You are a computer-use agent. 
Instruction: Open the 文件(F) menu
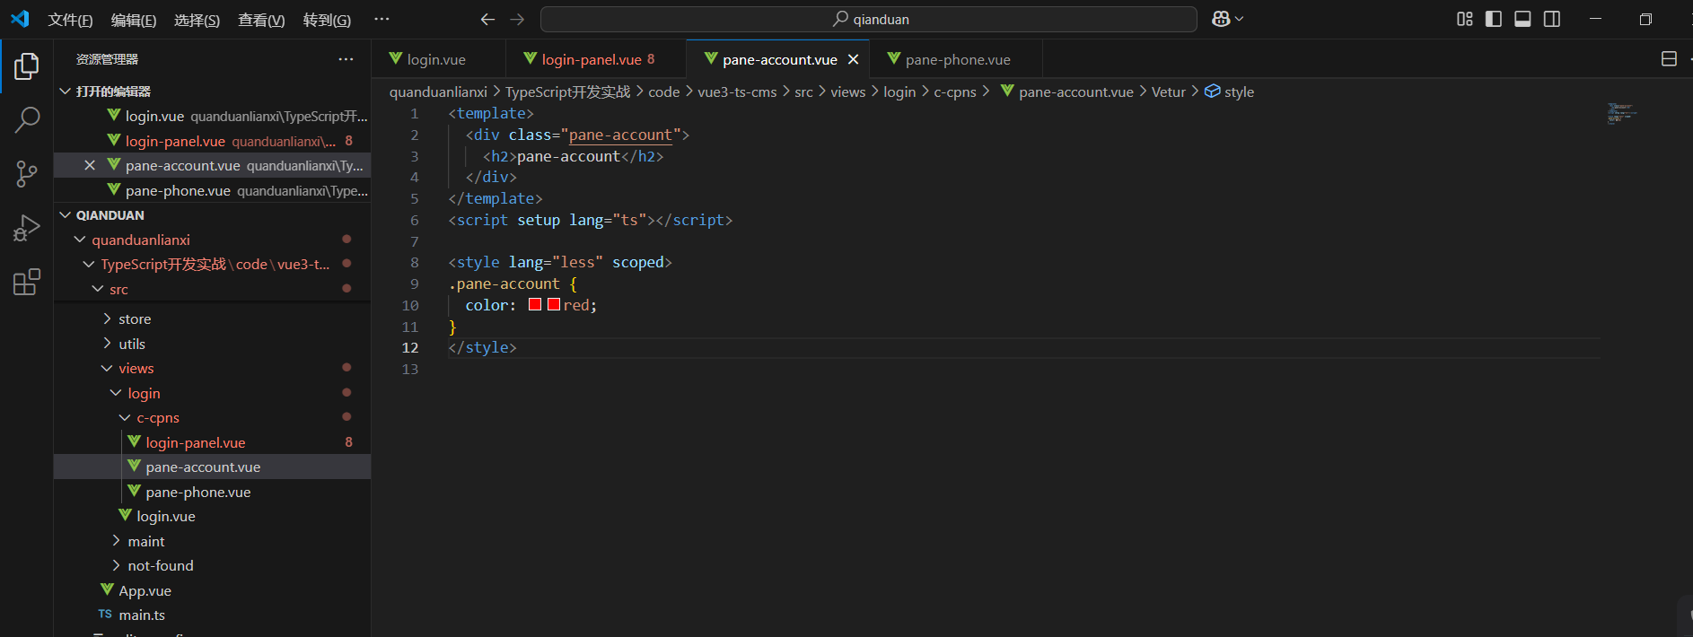click(70, 20)
